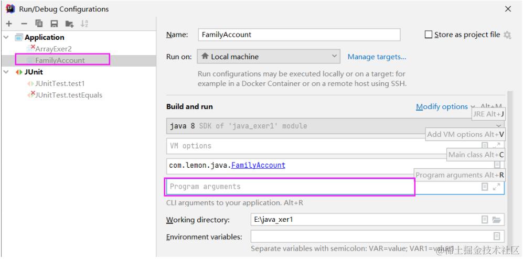Viewport: 523px width, 259px height.
Task: Click the Remove Configuration minus icon
Action: tap(24, 24)
